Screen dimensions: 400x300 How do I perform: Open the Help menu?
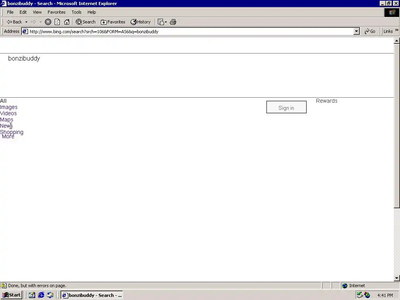click(x=91, y=12)
